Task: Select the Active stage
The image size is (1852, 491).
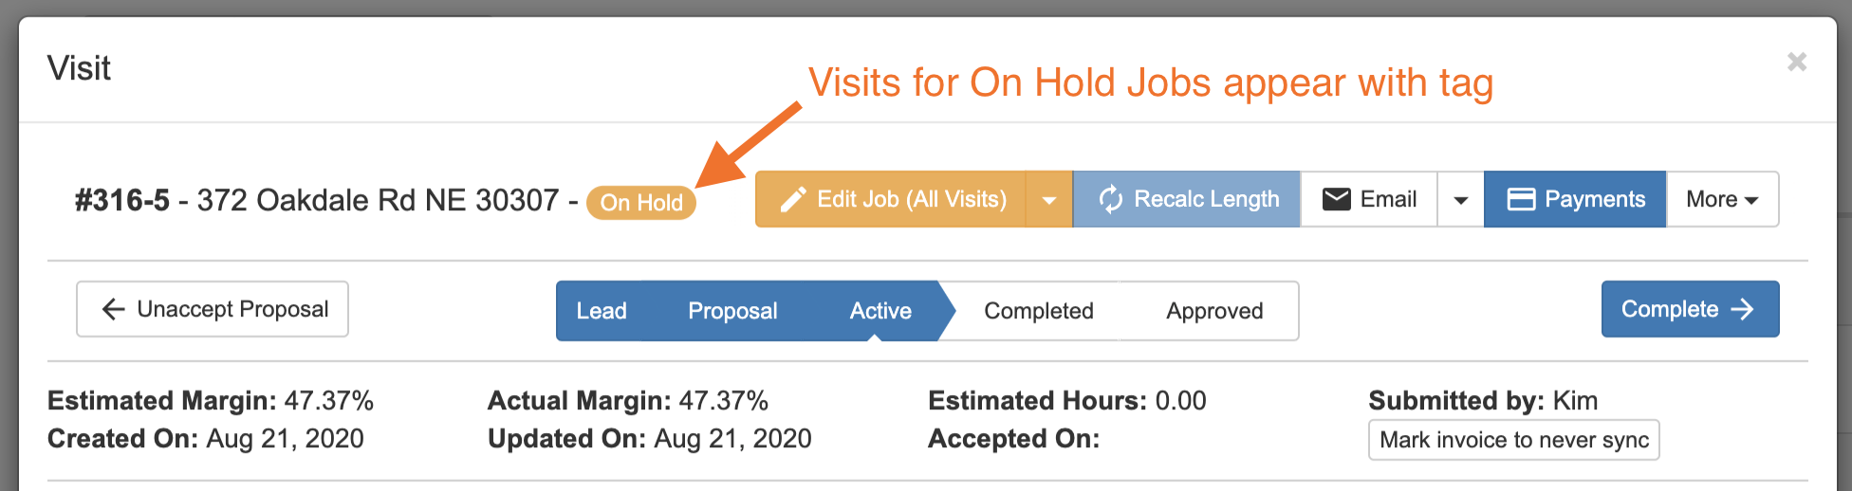Action: tap(880, 311)
